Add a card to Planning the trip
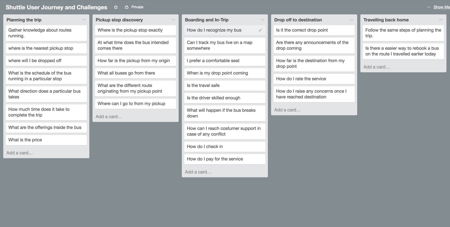 click(20, 153)
